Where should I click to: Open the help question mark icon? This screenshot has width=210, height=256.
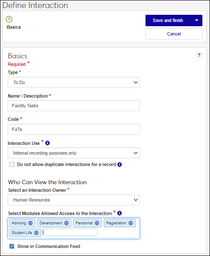199,55
